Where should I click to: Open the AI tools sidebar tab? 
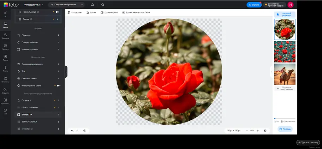5,14
